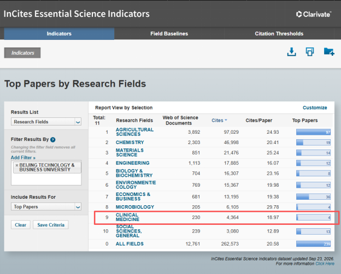Viewport: 341px width, 274px height.
Task: Open the Filter Results By help icon
Action: [52, 140]
